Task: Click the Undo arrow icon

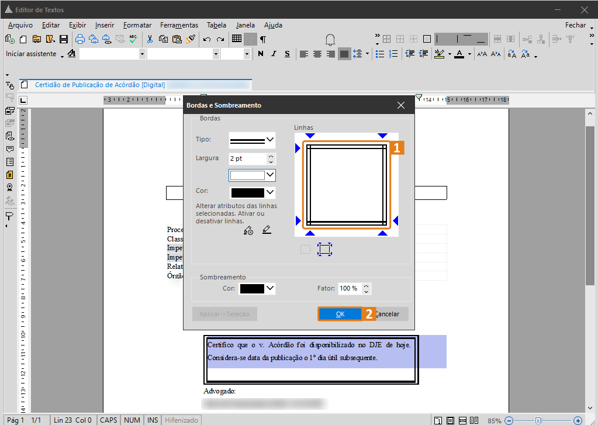Action: coord(207,39)
